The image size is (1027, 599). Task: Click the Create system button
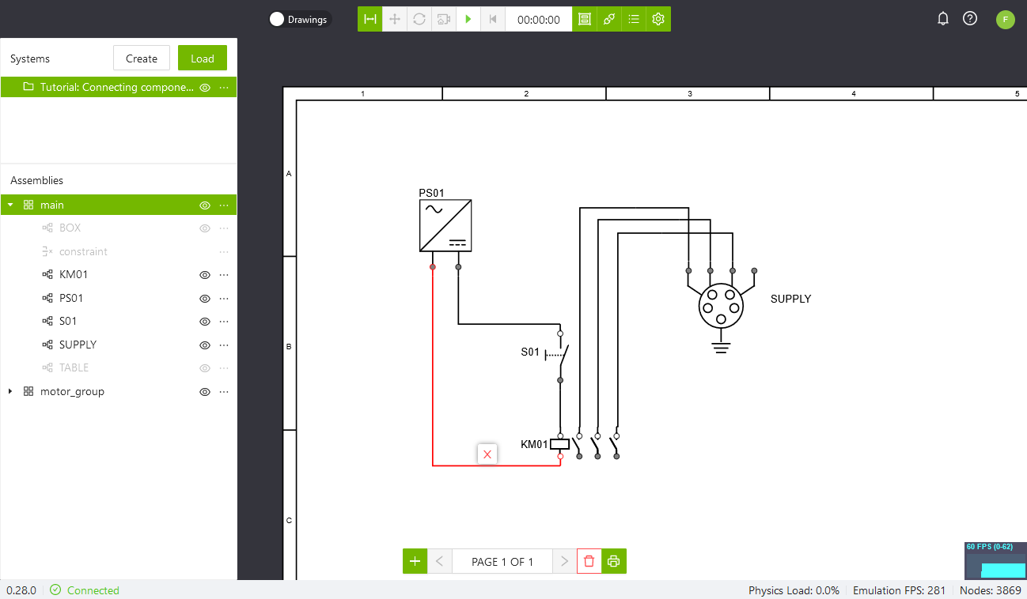[142, 58]
